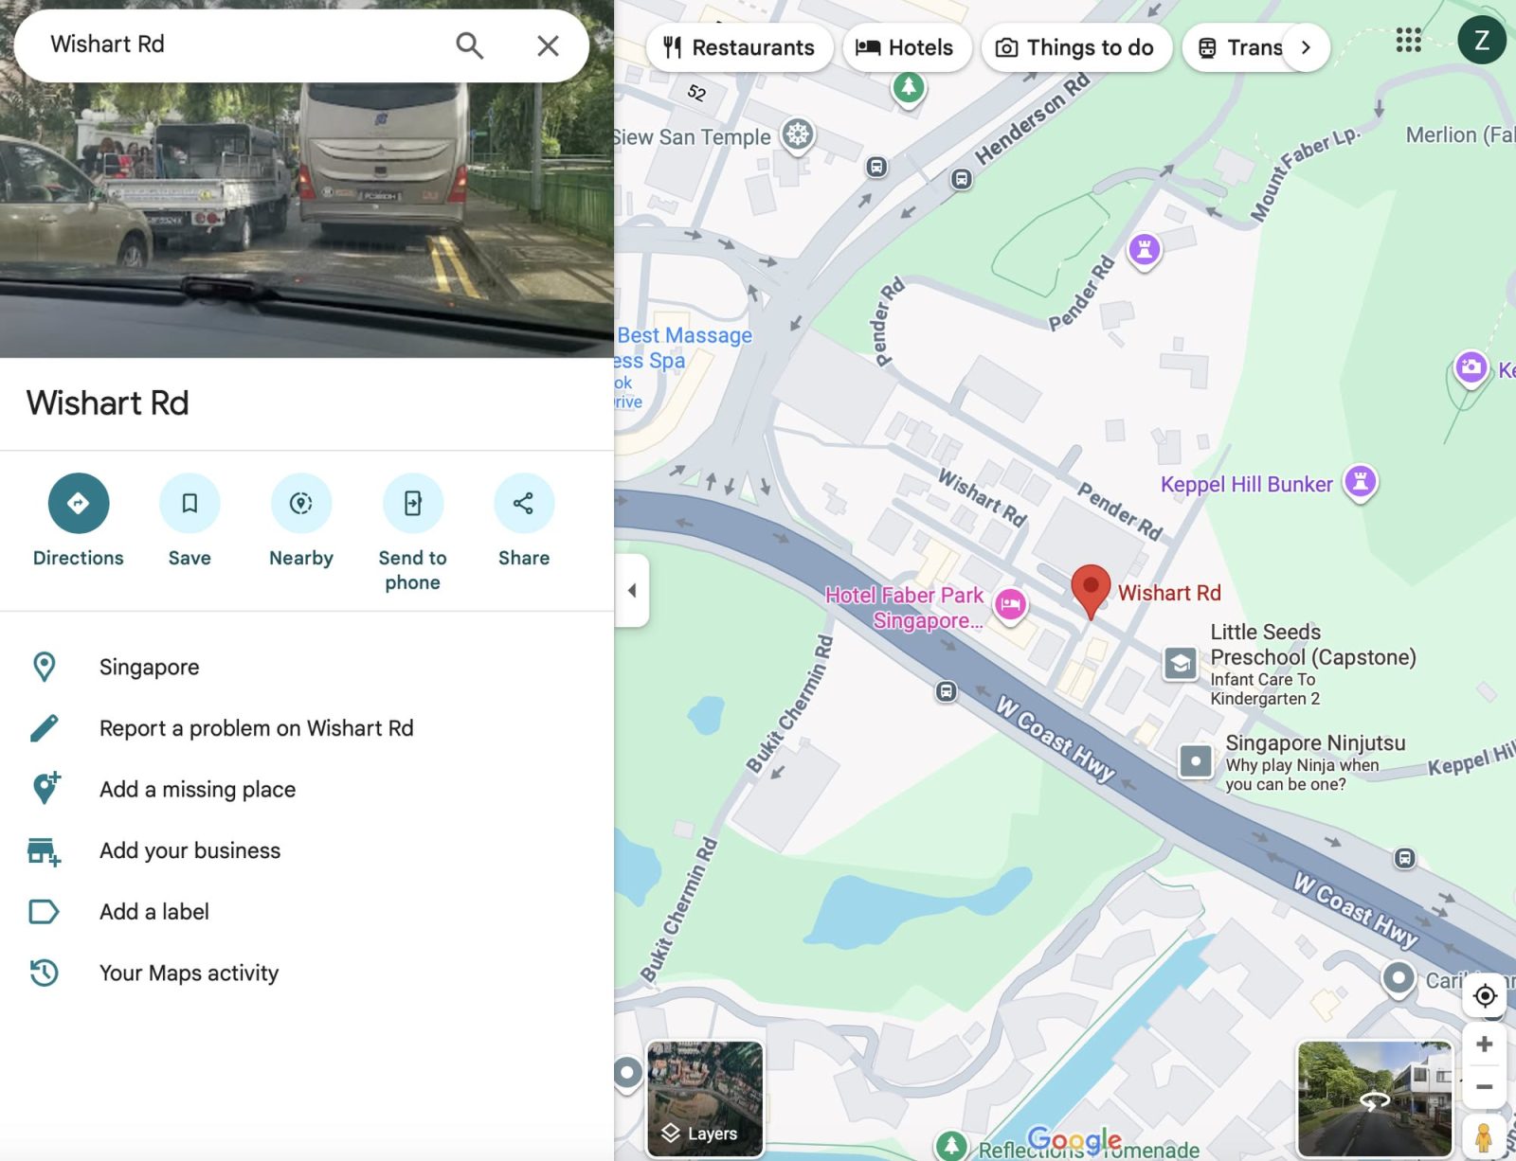Zoom in on the map
1516x1161 pixels.
point(1485,1045)
